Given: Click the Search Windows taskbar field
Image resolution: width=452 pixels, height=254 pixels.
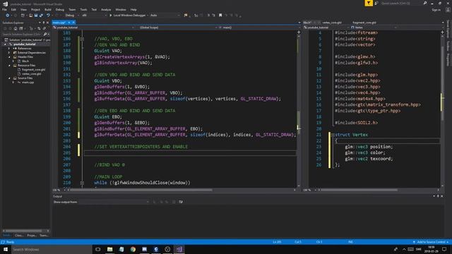Looking at the screenshot, I should pyautogui.click(x=52, y=249).
